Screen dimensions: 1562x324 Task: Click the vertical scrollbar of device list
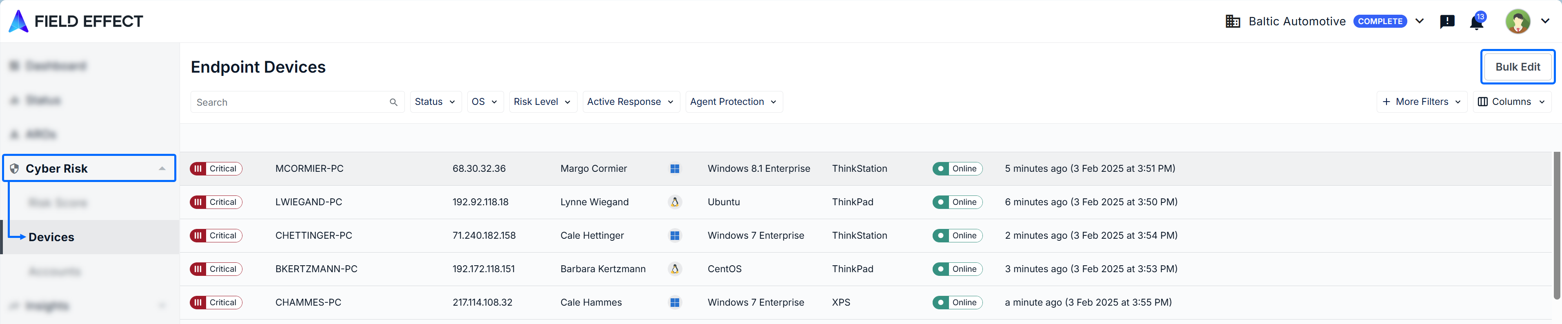point(1556,224)
